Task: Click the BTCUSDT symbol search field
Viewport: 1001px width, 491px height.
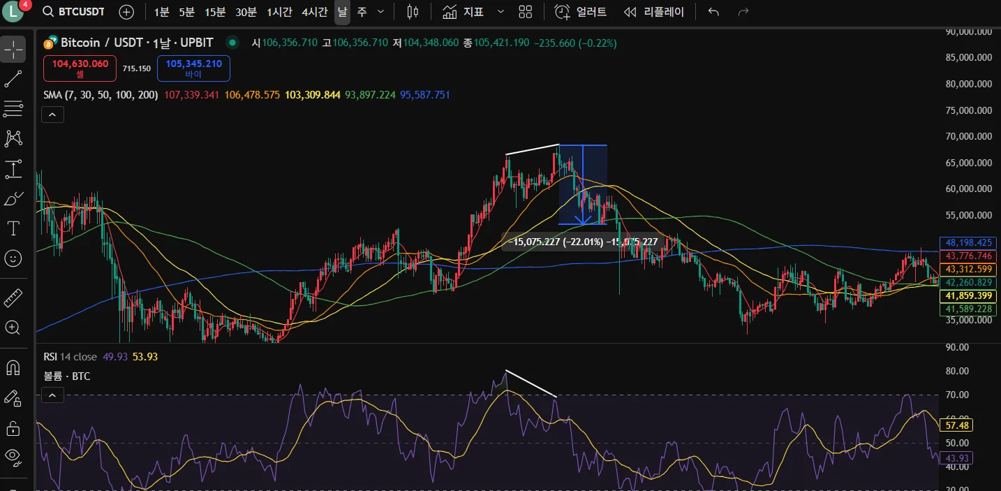Action: coord(73,12)
